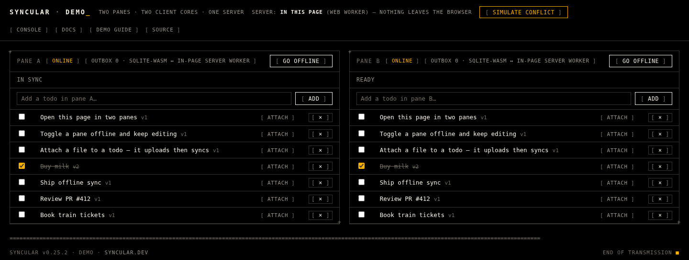Delete 'Review PR #412' todo in pane A
This screenshot has height=260, width=689.
321,199
